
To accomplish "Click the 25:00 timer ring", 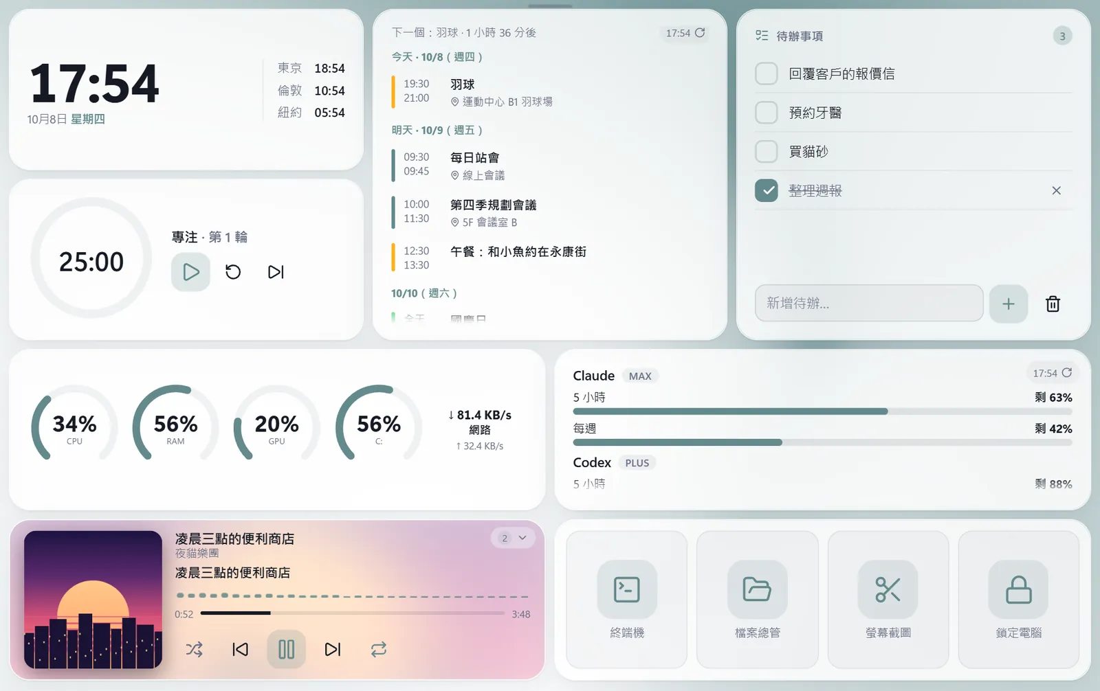I will point(91,258).
